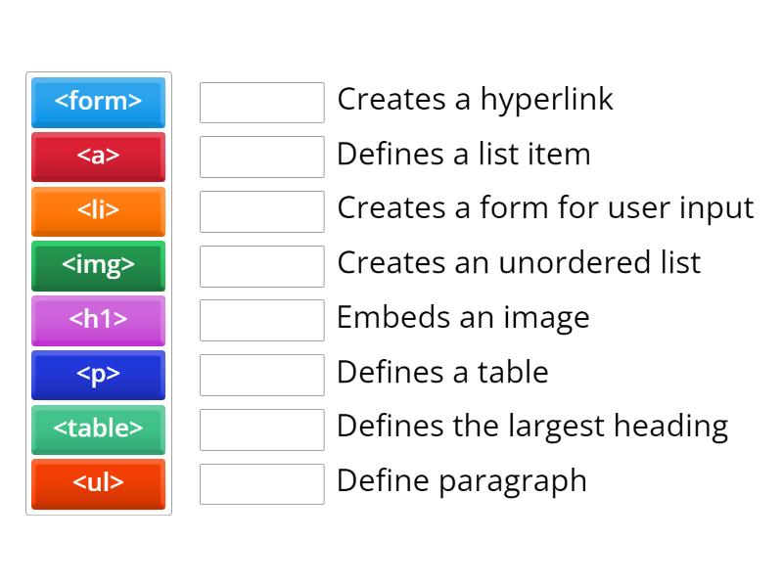Click the answer box beside 'Defines the largest heading'
The width and height of the screenshot is (783, 587).
click(261, 429)
